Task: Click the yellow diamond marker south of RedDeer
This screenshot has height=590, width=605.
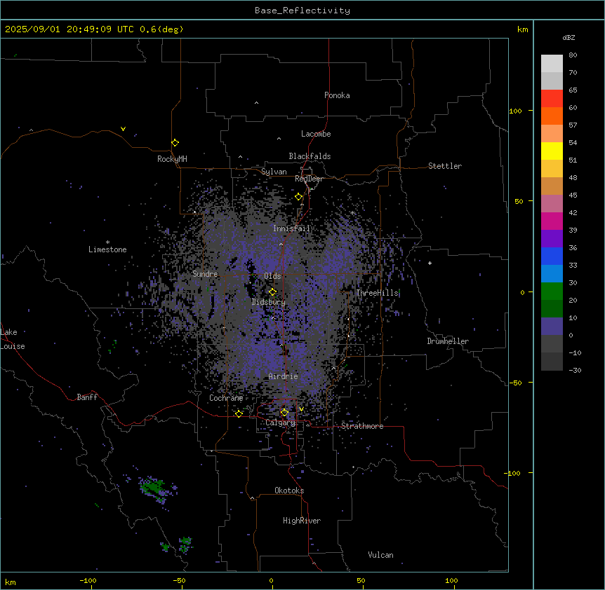Action: (x=299, y=197)
